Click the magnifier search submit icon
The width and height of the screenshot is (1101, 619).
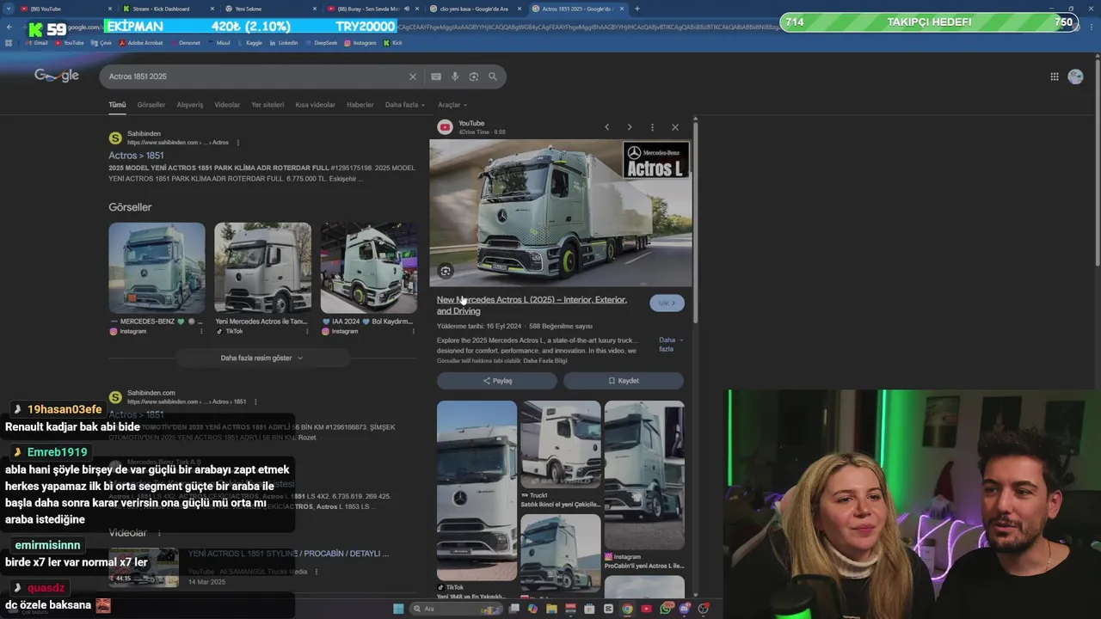493,77
